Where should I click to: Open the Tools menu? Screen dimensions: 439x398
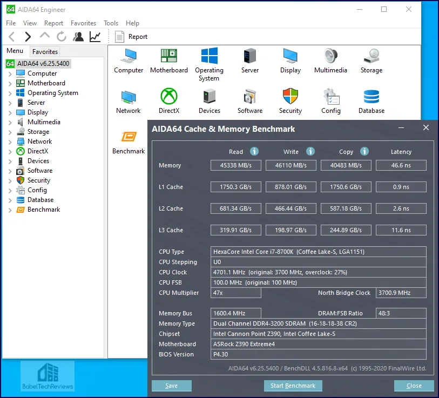coord(111,23)
